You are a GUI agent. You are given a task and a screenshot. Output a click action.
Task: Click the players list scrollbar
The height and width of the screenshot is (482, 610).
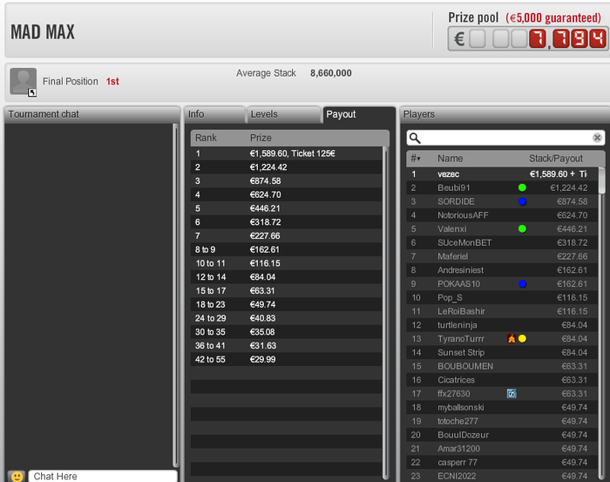coord(602,181)
